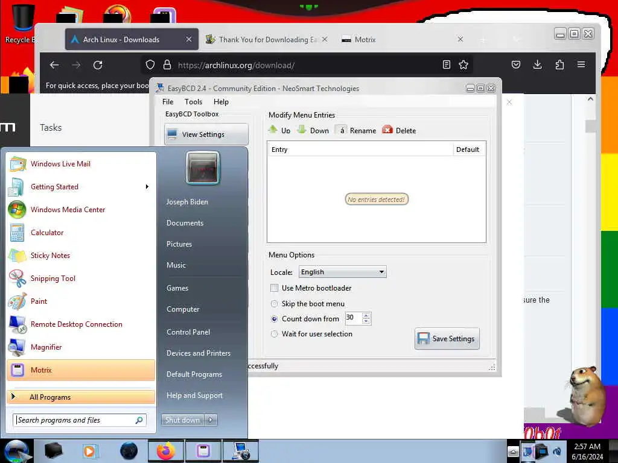Click Save Settings button

coord(447,339)
